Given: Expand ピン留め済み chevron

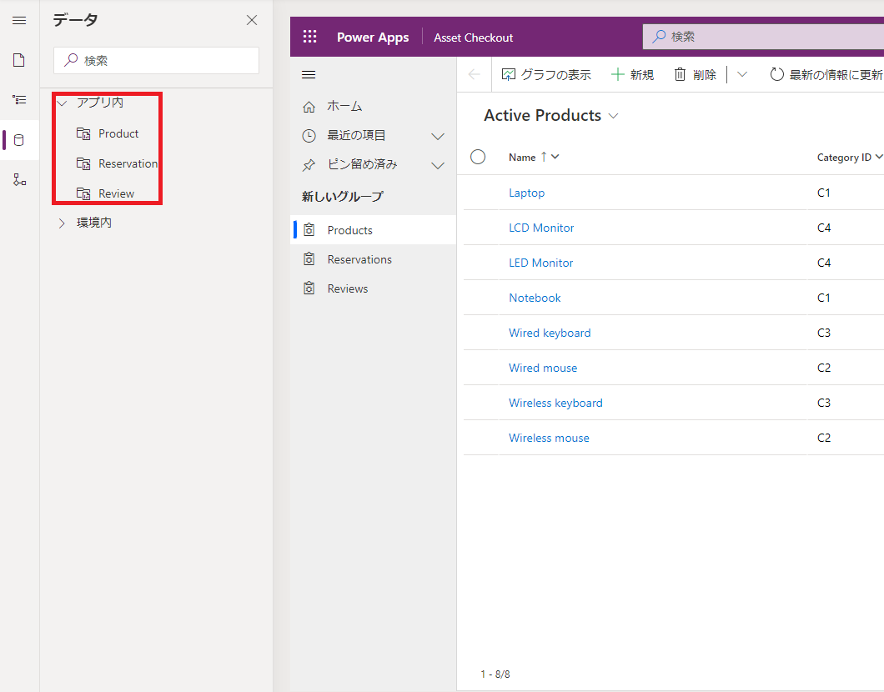Looking at the screenshot, I should (438, 166).
